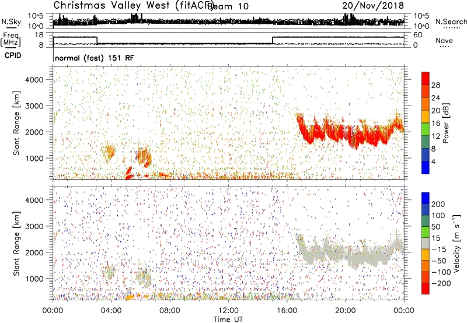Click the 'Beam 10' label
Viewport: 467px width, 323px height.
click(x=228, y=6)
